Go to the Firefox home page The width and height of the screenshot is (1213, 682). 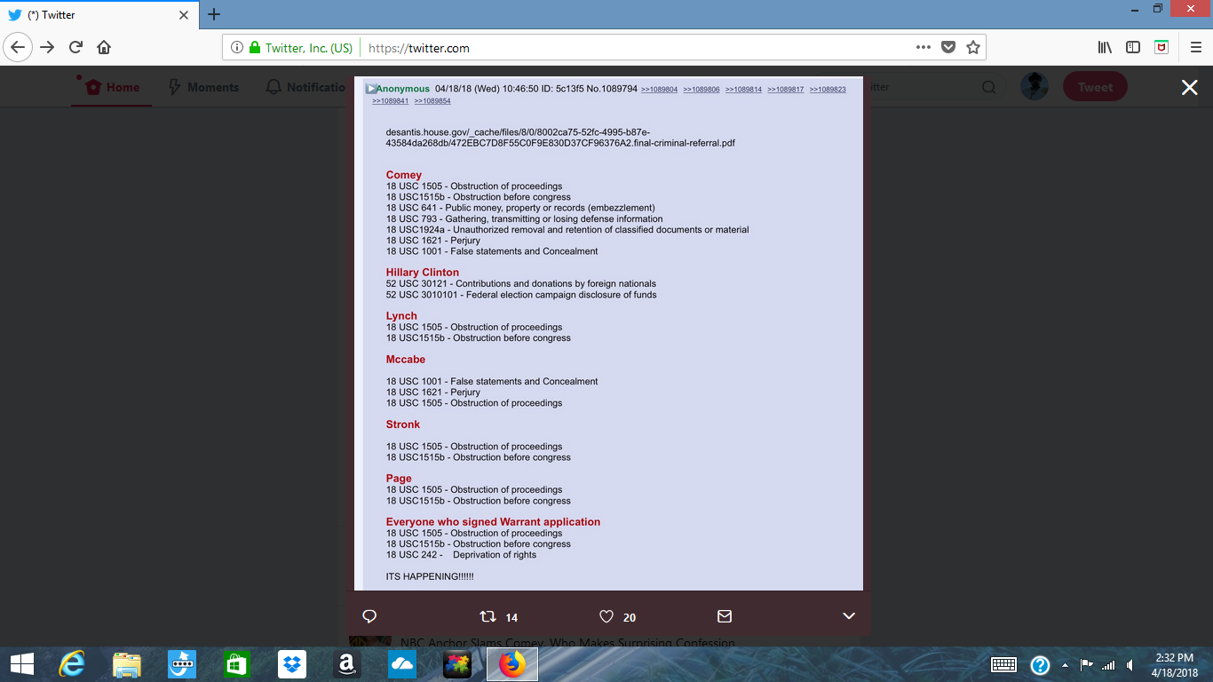(x=104, y=48)
